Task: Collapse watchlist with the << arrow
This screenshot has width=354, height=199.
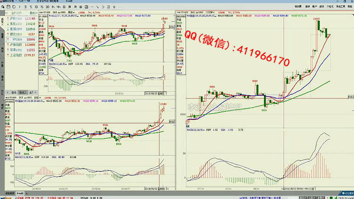Action: (7, 13)
